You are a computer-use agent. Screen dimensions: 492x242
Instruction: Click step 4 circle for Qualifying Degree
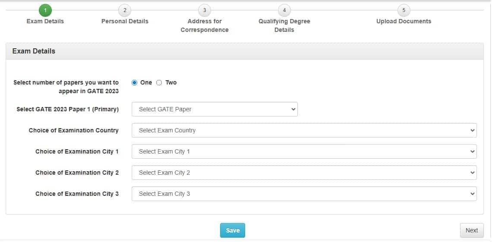tap(284, 10)
